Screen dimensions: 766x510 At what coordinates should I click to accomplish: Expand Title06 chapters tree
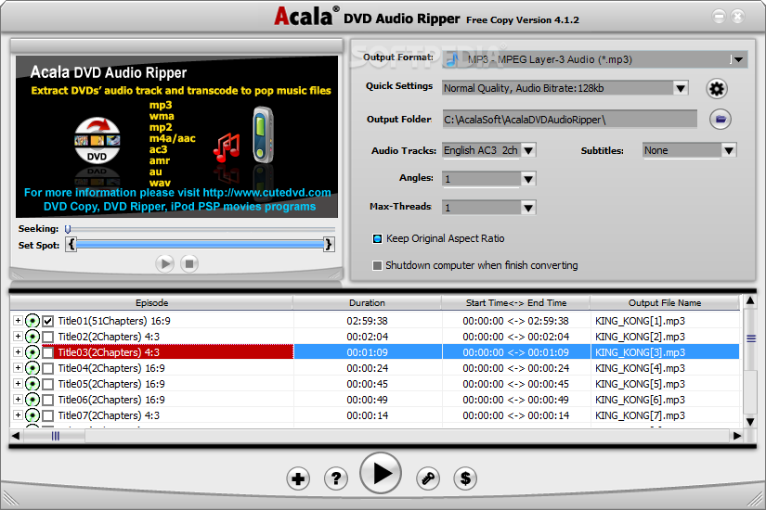pyautogui.click(x=18, y=400)
